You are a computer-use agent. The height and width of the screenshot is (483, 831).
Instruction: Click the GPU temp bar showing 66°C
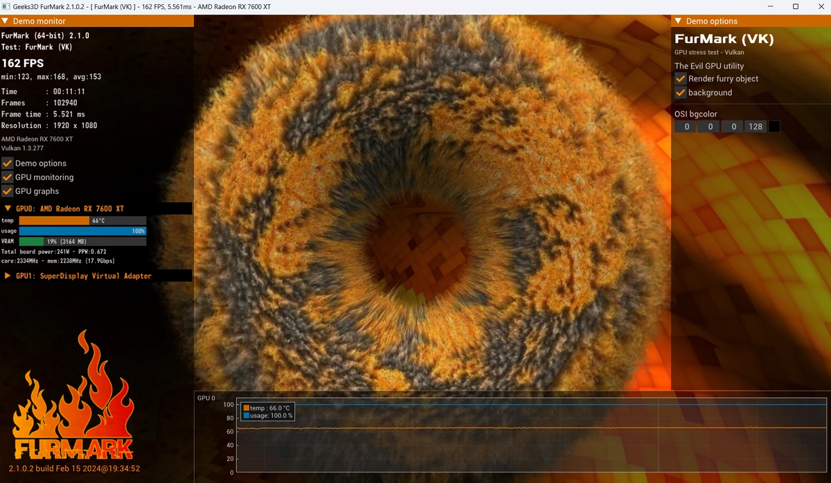[x=82, y=220]
